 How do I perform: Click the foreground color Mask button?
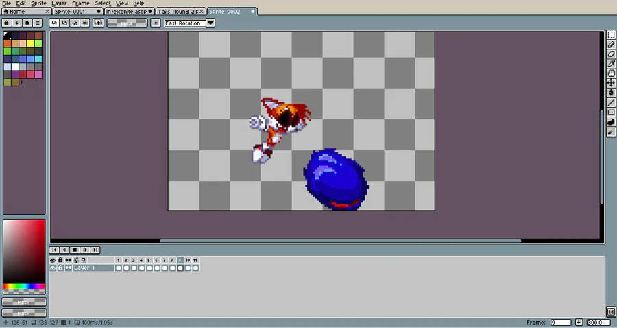click(24, 302)
